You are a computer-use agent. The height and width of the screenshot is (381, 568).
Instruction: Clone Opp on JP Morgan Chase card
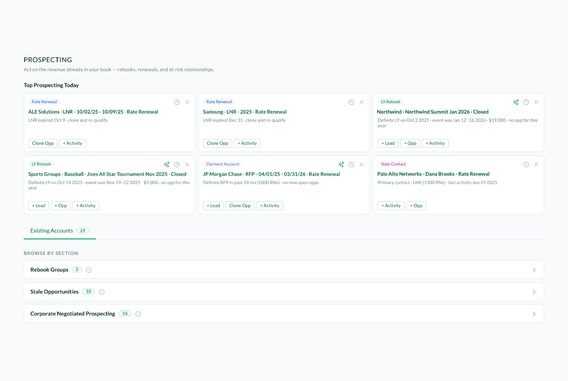[240, 206]
